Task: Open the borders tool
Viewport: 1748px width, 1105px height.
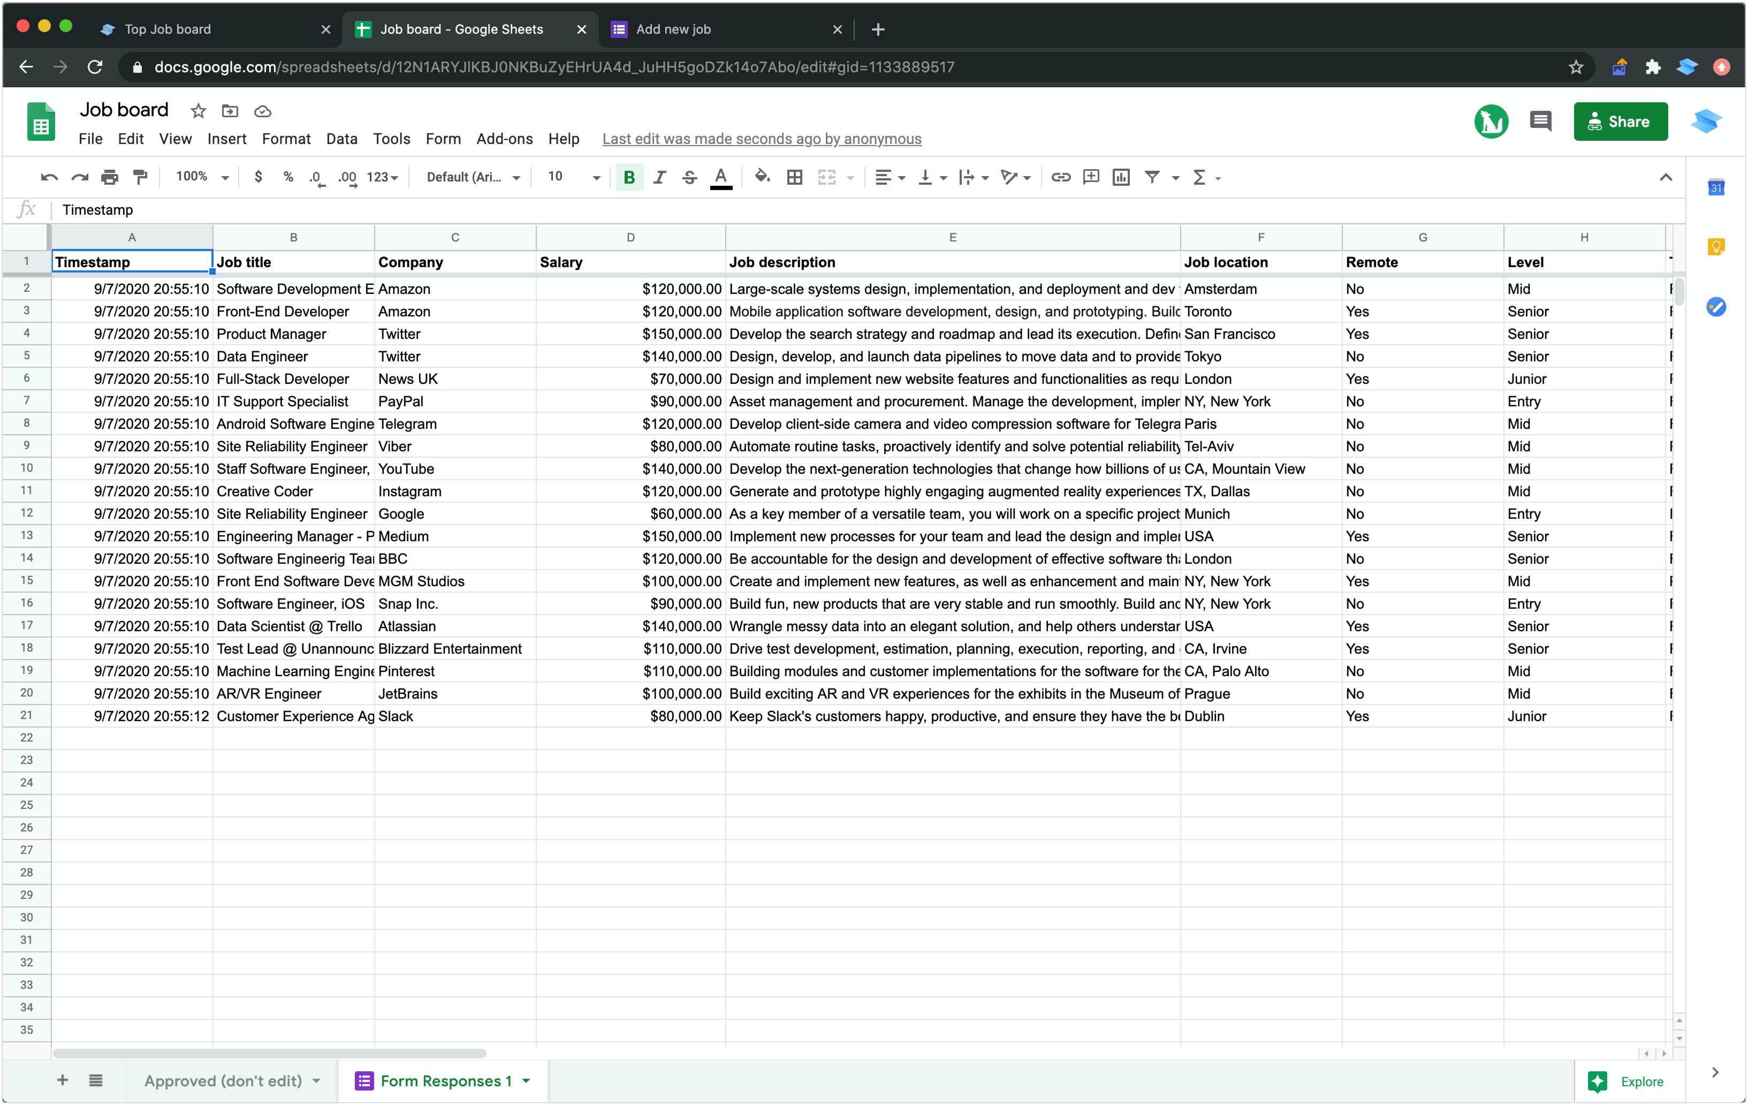Action: coord(795,177)
